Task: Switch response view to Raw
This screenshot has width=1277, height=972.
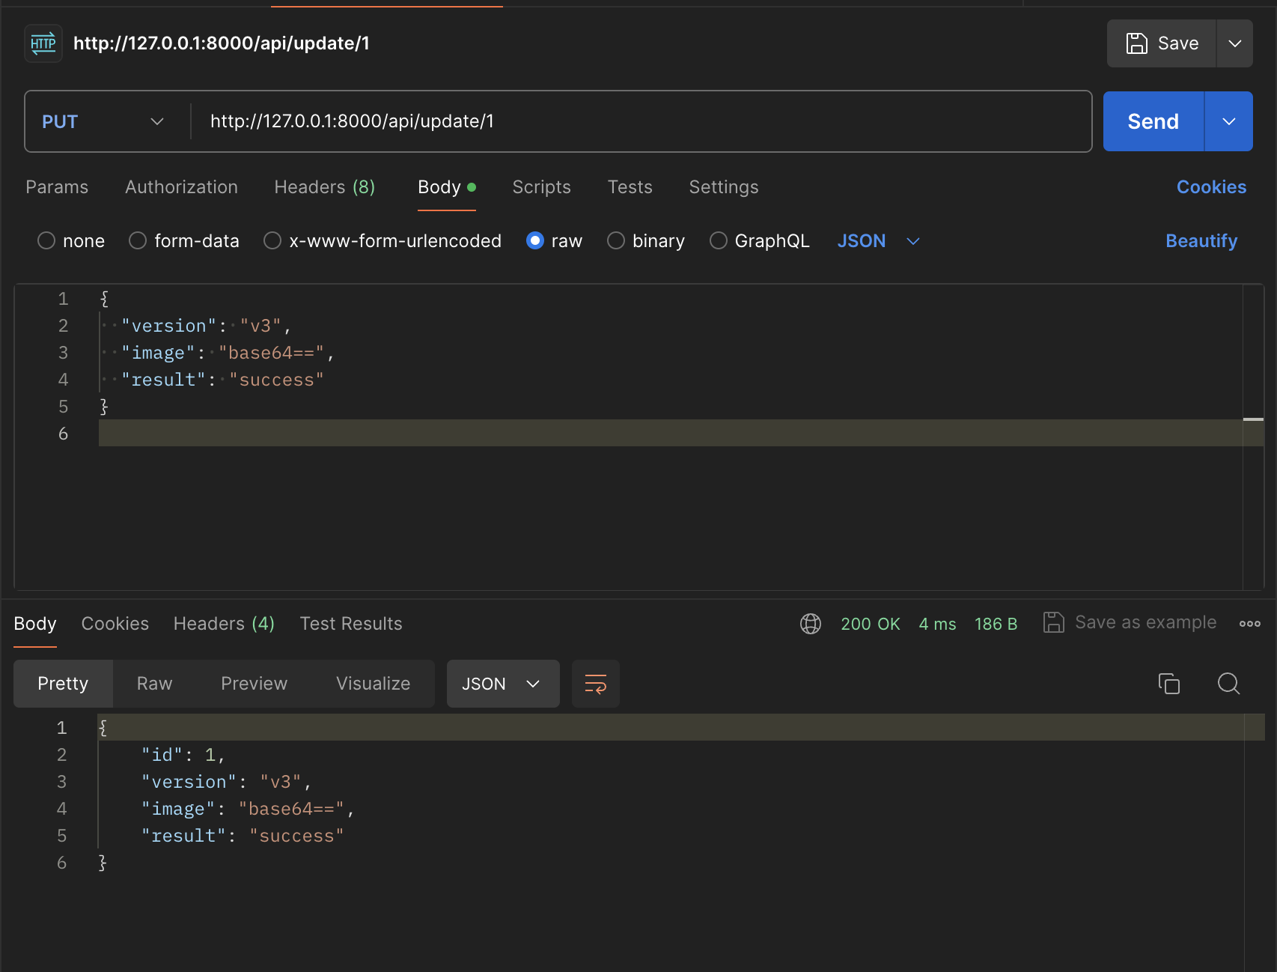Action: 155,684
